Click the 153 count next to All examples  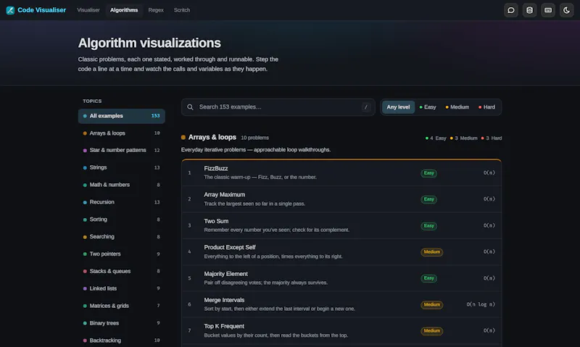coord(155,116)
